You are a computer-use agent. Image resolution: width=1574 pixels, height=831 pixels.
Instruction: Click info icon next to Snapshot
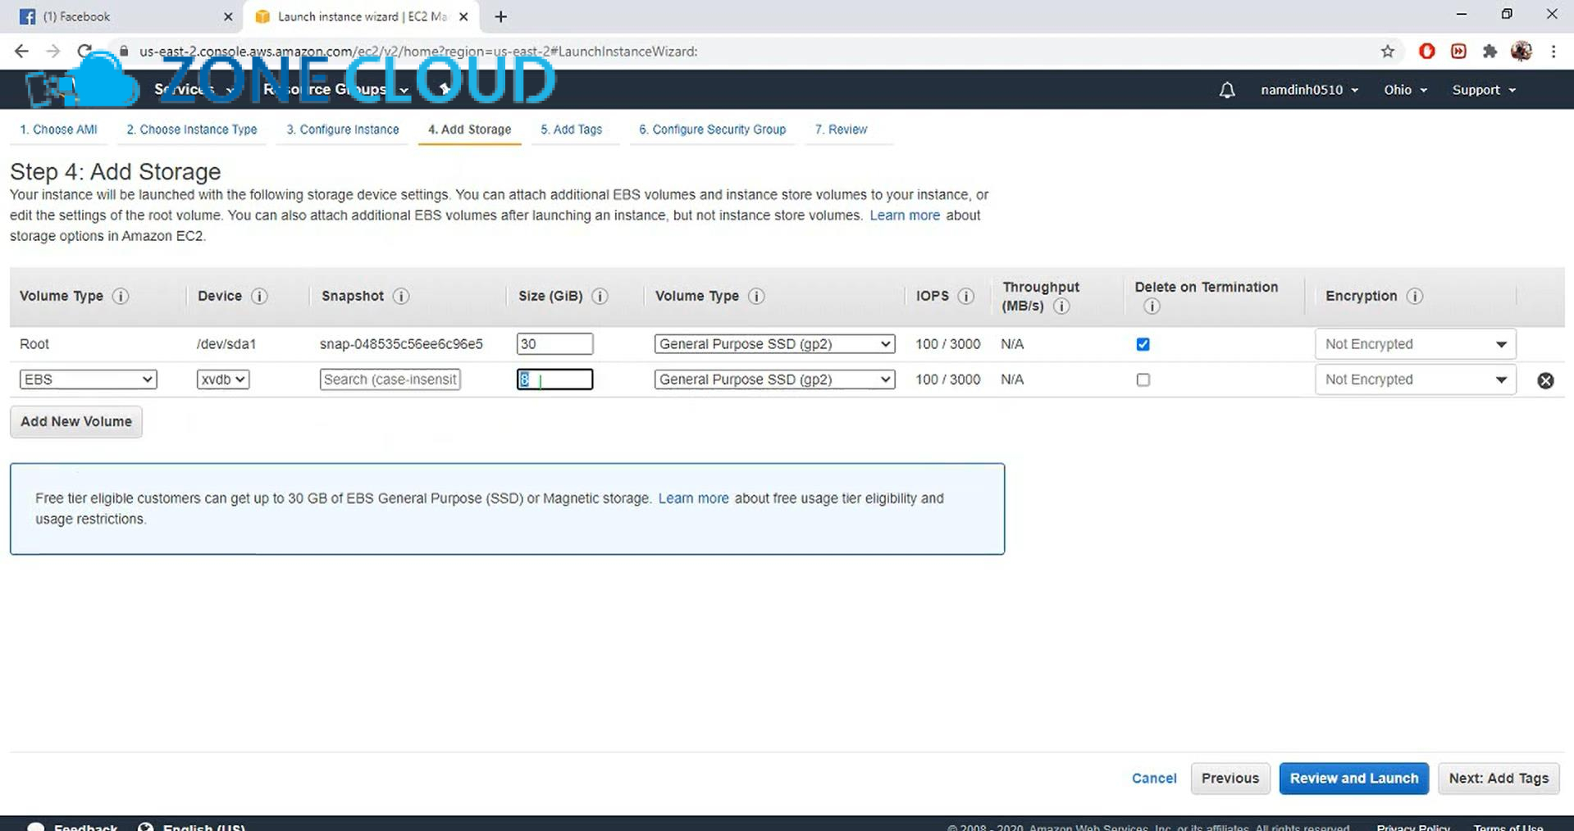point(401,296)
